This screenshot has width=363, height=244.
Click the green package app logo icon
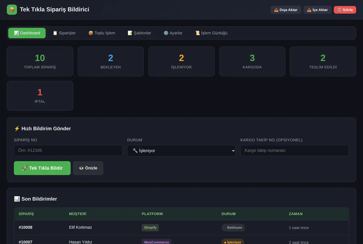point(12,10)
